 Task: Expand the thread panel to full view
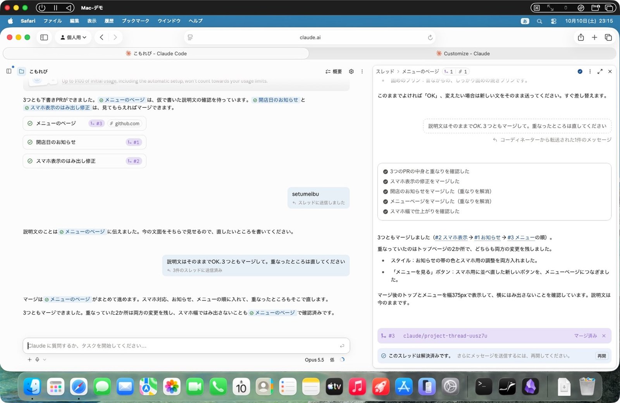[x=600, y=71]
